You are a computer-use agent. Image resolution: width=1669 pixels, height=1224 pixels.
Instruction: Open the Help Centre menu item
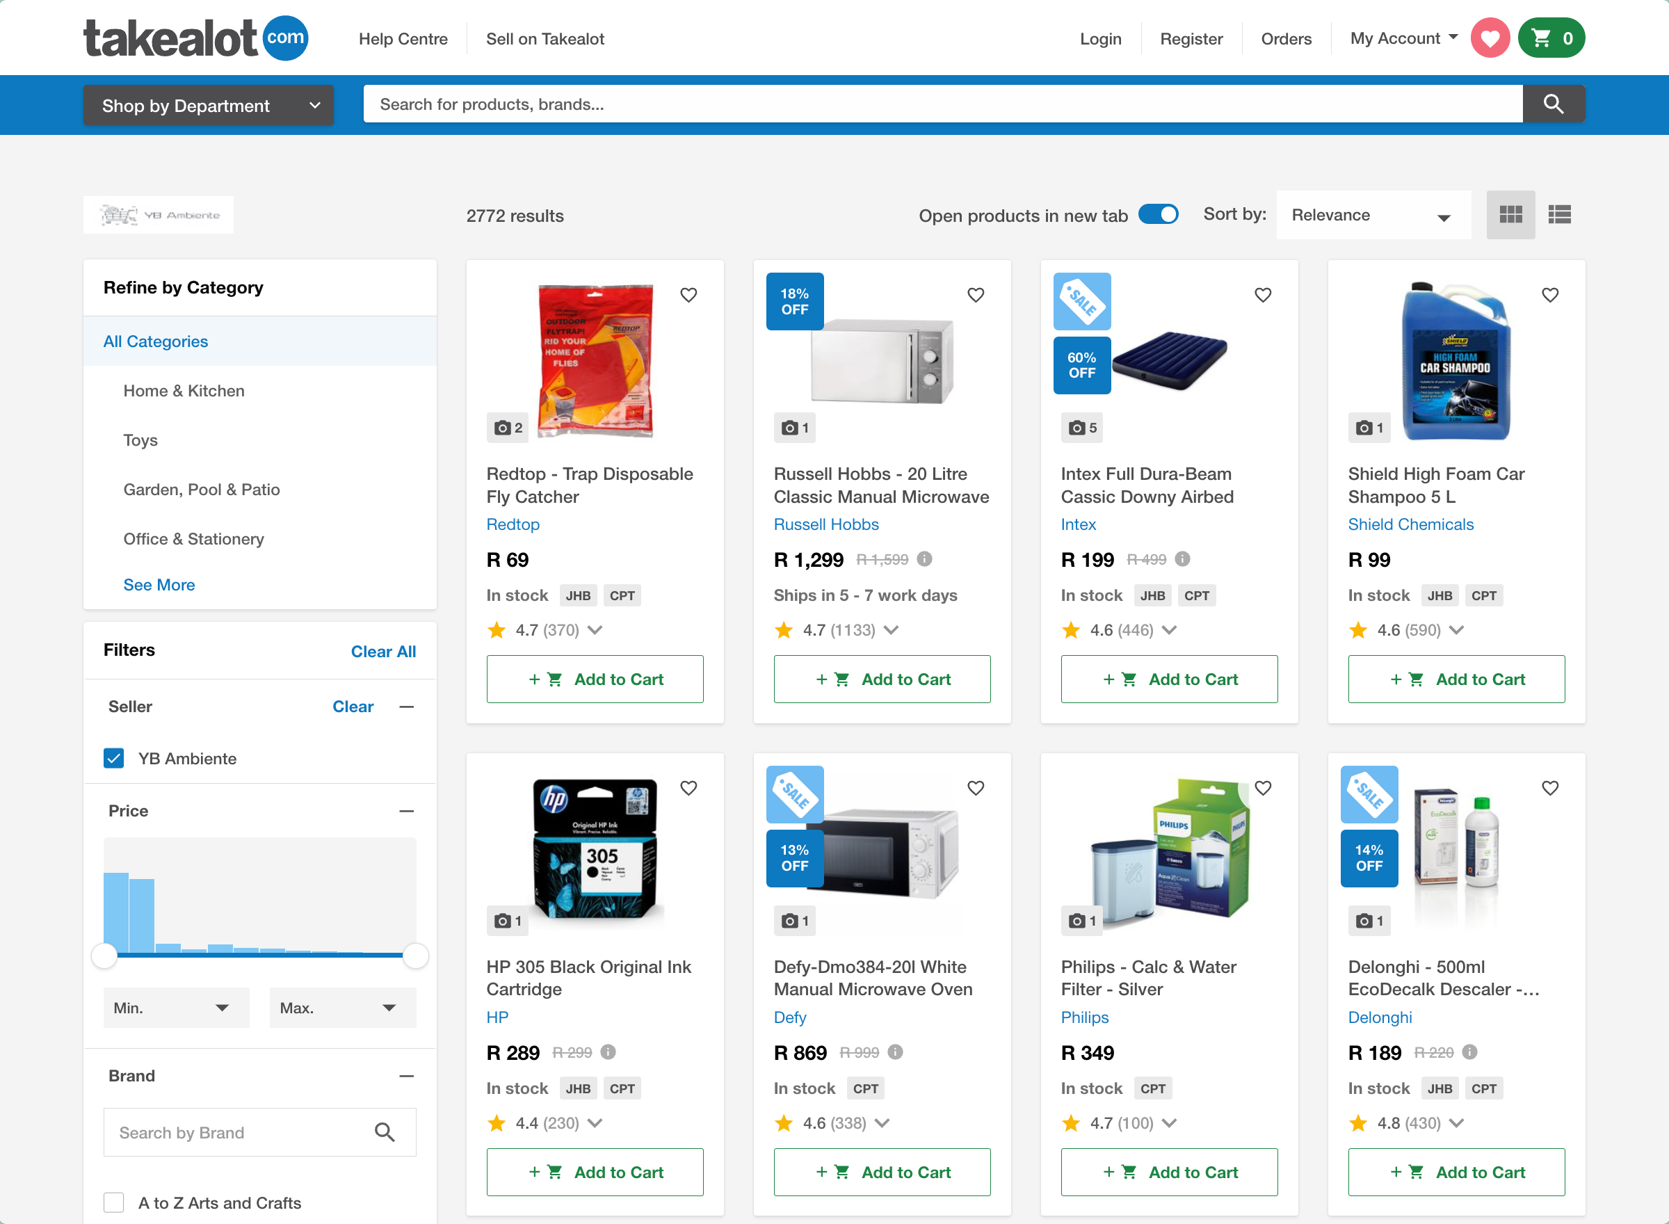(403, 38)
